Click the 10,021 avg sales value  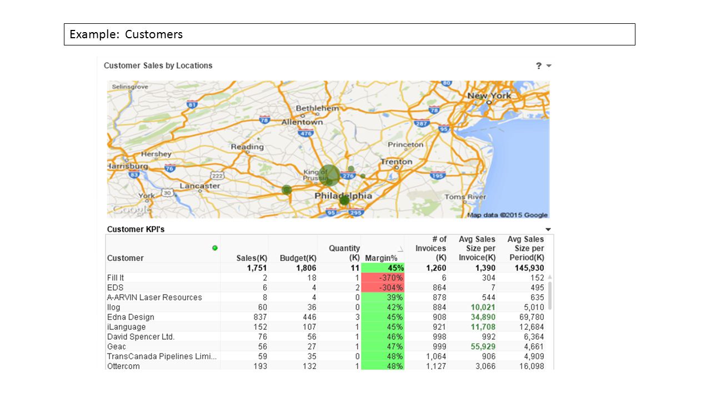click(483, 307)
